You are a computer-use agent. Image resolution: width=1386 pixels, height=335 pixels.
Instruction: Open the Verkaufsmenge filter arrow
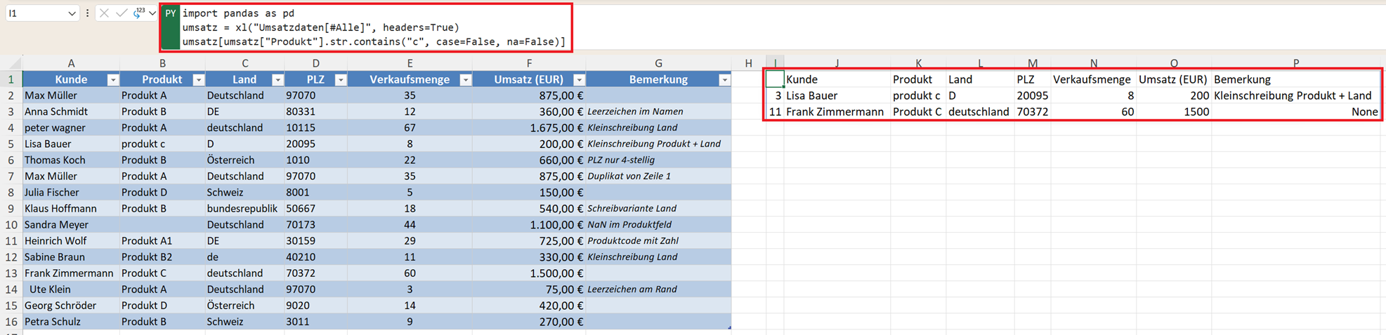(465, 80)
